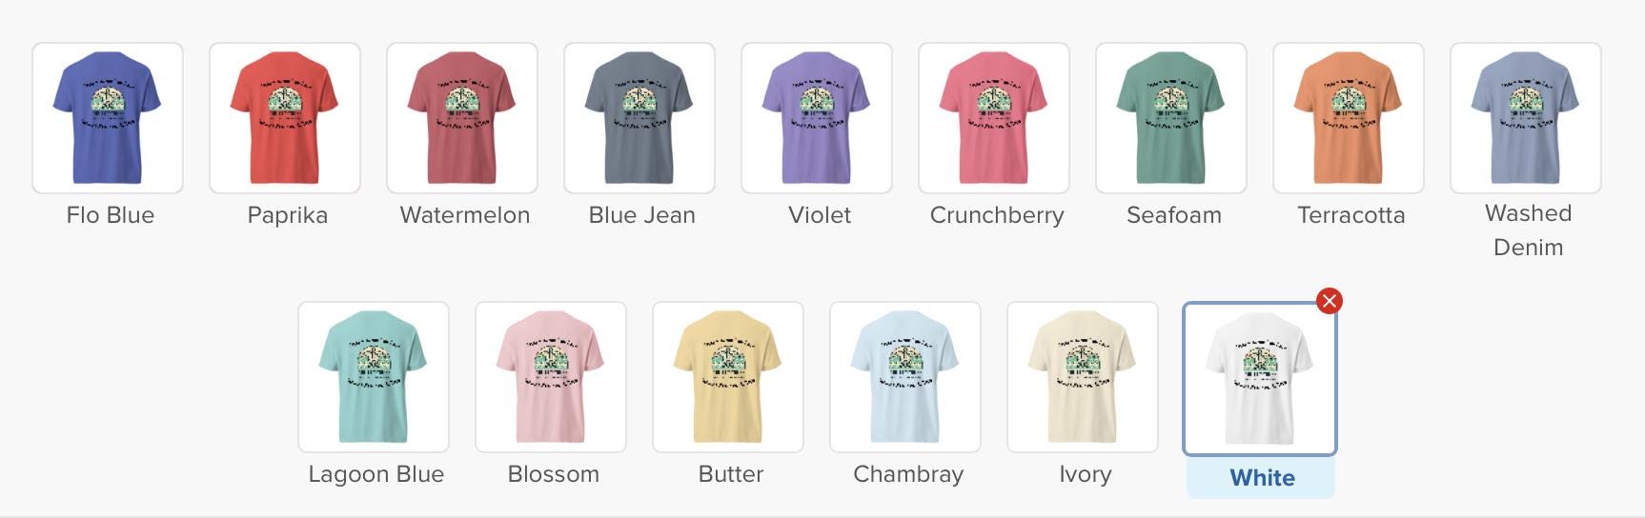The width and height of the screenshot is (1645, 518).
Task: Click the highlighted White label
Action: point(1262,477)
